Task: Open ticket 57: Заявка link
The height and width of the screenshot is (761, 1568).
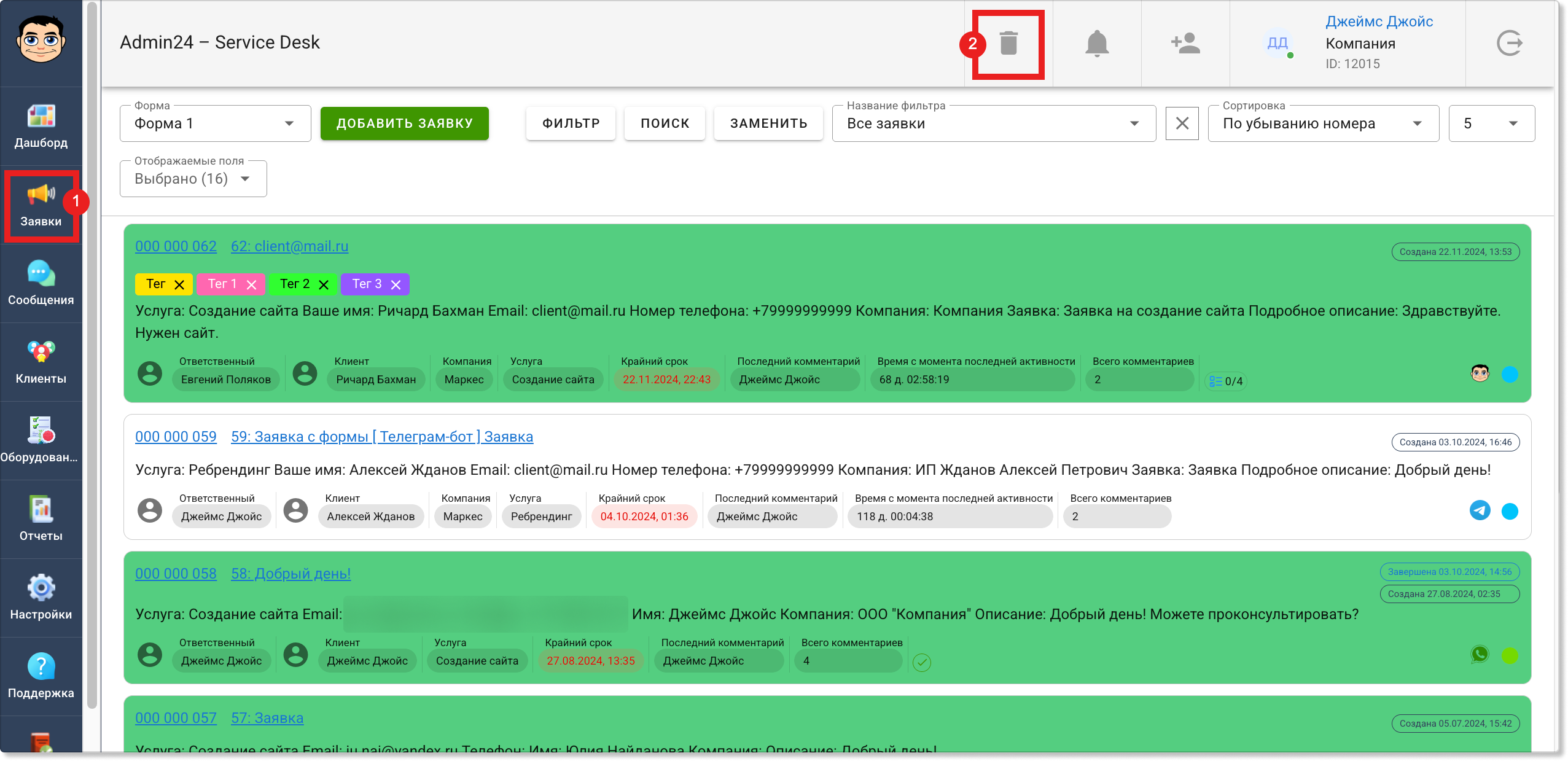Action: click(267, 718)
